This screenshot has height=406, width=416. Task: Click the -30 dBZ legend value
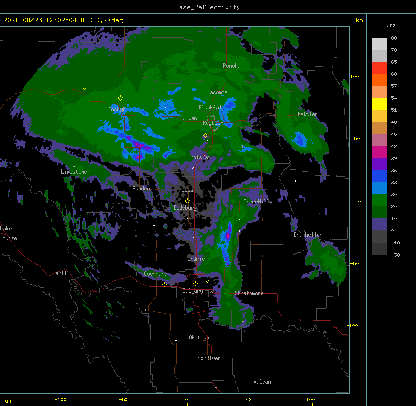tap(395, 255)
